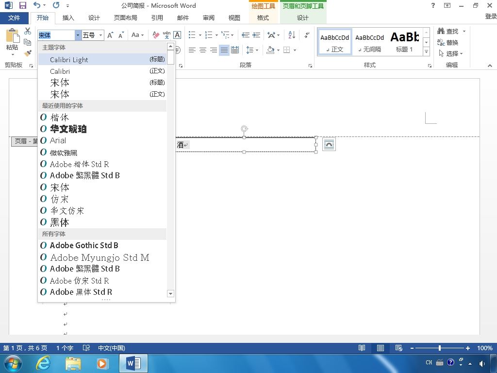Expand the font name dropdown arrow
This screenshot has height=373, width=497.
[x=78, y=35]
